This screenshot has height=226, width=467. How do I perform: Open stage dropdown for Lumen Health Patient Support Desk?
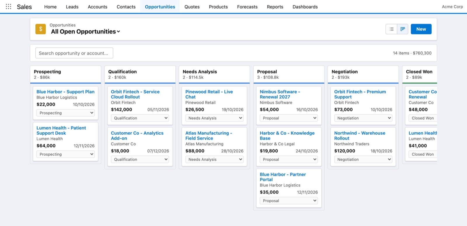tap(65, 154)
